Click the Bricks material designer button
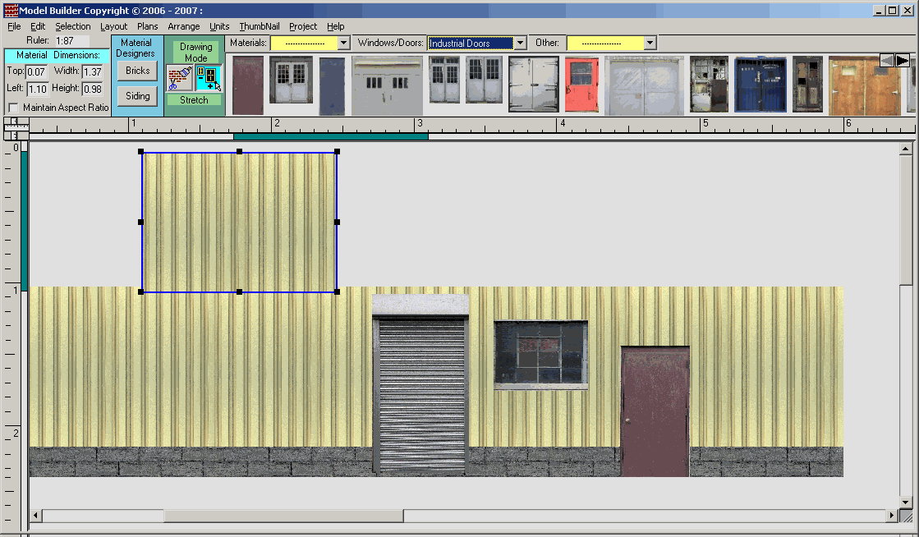This screenshot has width=919, height=537. pos(137,71)
